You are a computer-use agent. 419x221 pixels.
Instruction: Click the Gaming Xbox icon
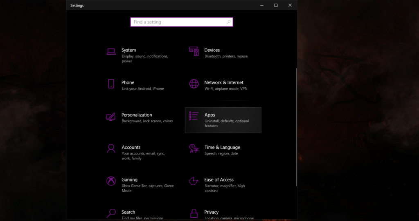tap(111, 181)
